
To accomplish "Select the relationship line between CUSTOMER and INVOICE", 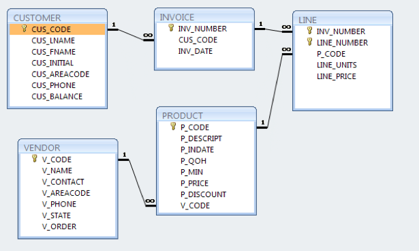I will coord(131,35).
